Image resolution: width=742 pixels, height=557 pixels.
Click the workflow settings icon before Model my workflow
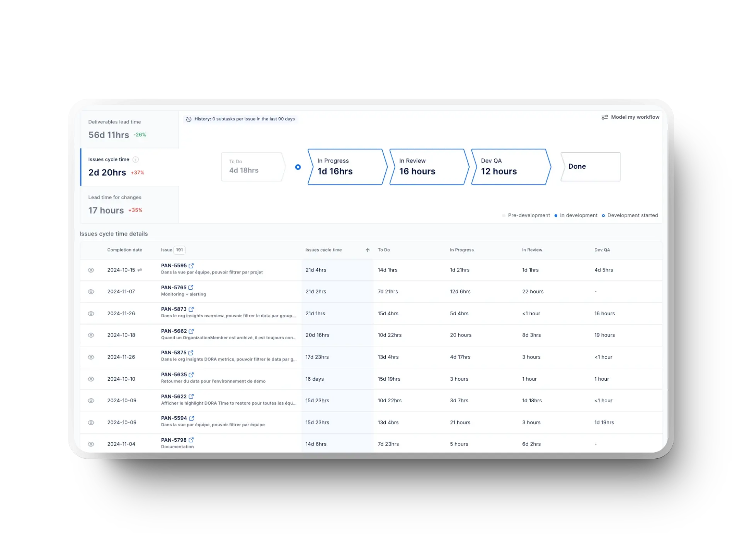pos(605,117)
